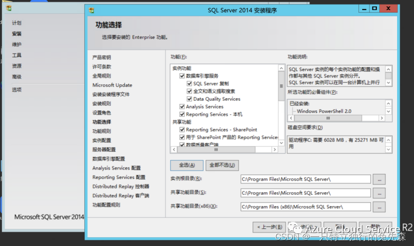Screen dimensions: 414x246
Task: Open 工具 in the installer sidebar
Action: (16, 55)
